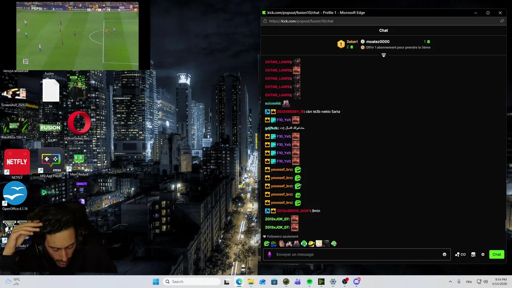Viewport: 512px width, 288px height.
Task: Click the purple microphone icon in chat input
Action: [x=269, y=254]
